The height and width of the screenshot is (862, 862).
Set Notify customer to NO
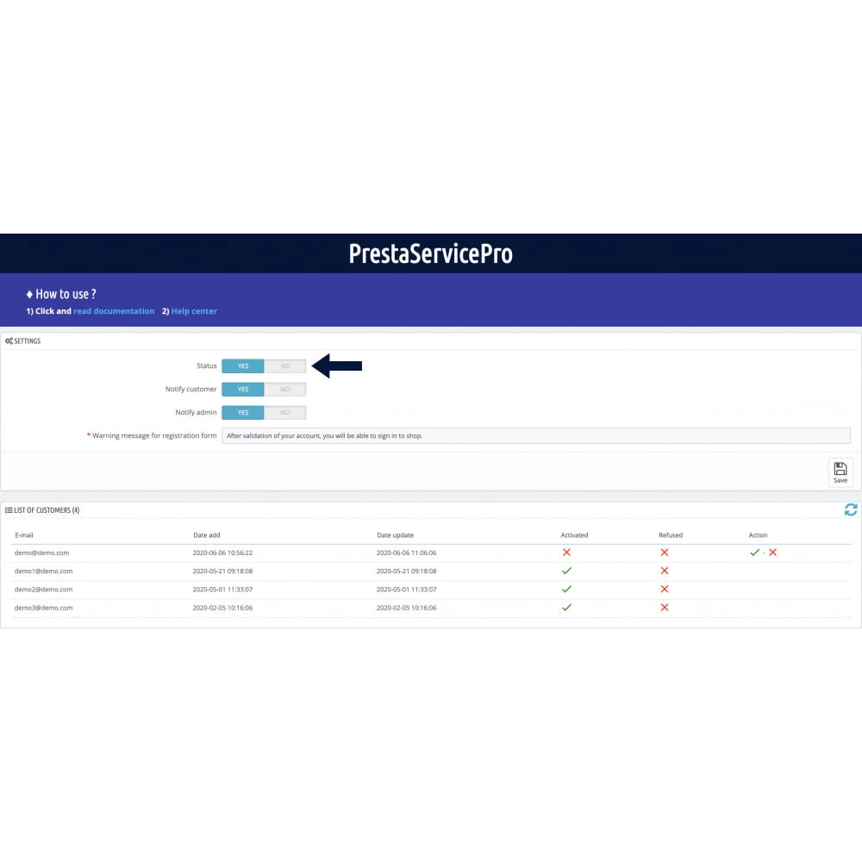(284, 390)
